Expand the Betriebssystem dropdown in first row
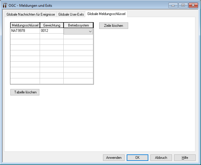The width and height of the screenshot is (201, 165). (x=90, y=31)
